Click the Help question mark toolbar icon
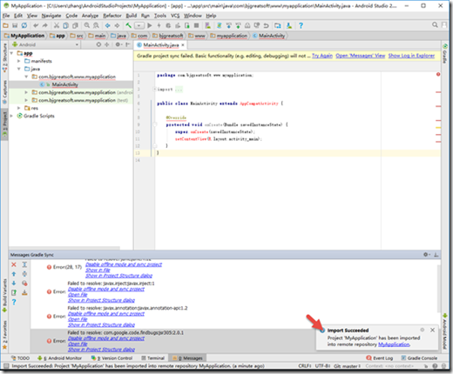This screenshot has height=374, width=453. point(301,25)
